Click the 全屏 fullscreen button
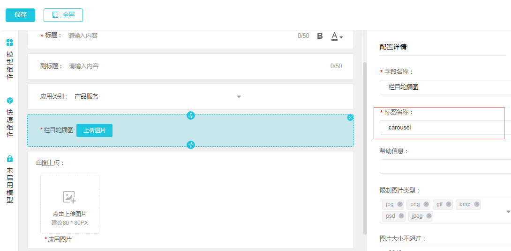Image resolution: width=511 pixels, height=251 pixels. point(63,15)
